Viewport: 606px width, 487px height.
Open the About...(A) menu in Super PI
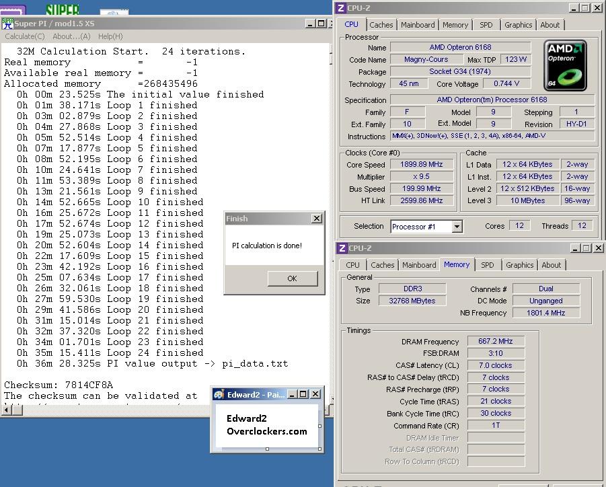[x=71, y=36]
